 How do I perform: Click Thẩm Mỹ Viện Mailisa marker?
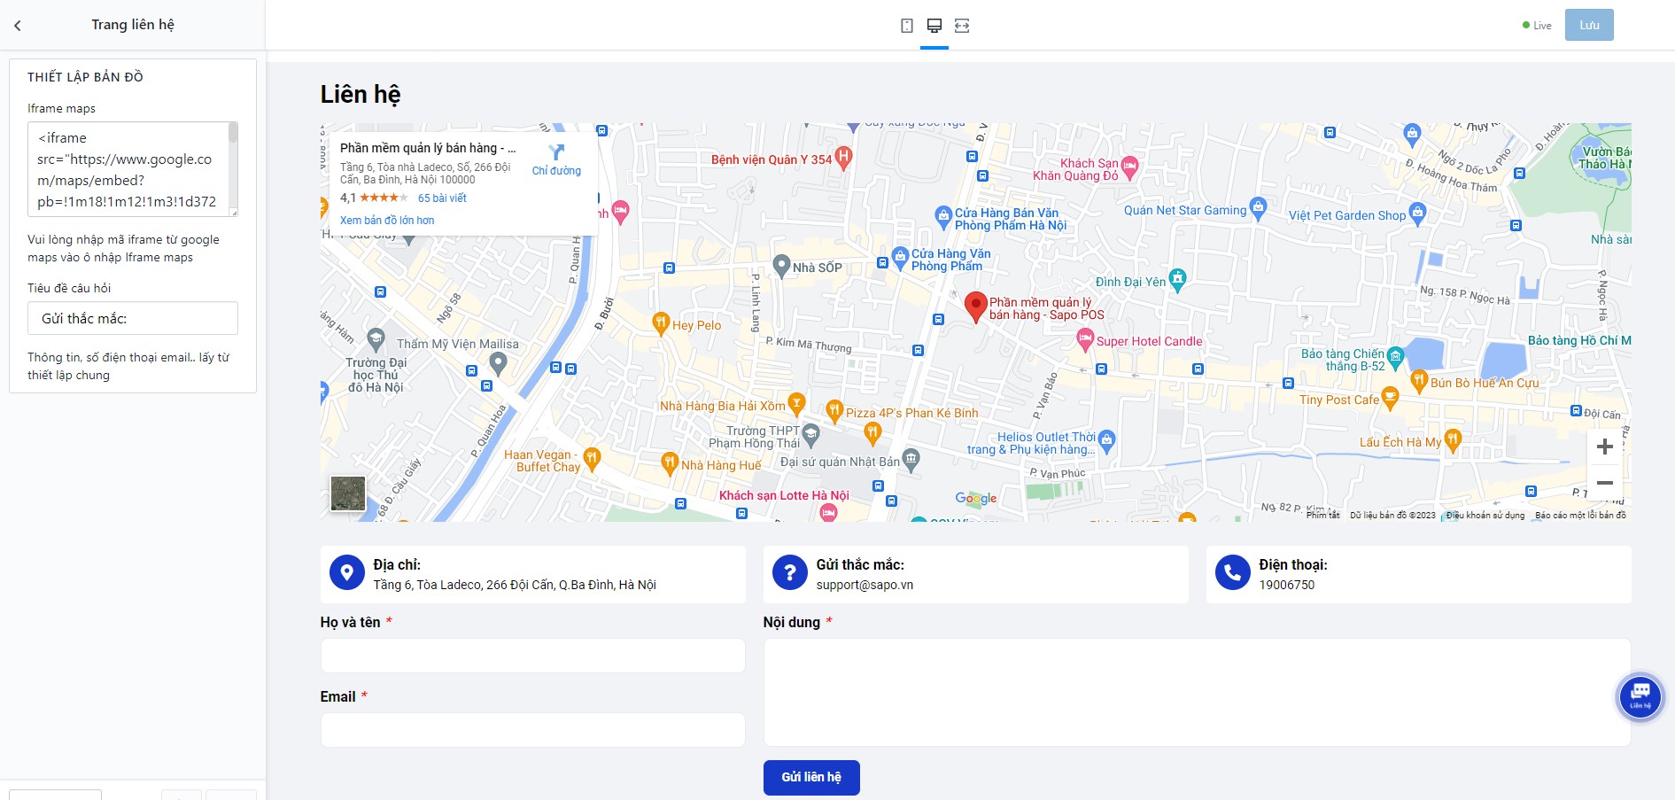pyautogui.click(x=498, y=362)
